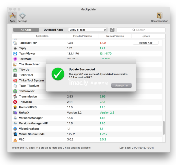Viewport: 176px width, 165px height.
Task: Click the Taply app icon
Action: point(15,48)
